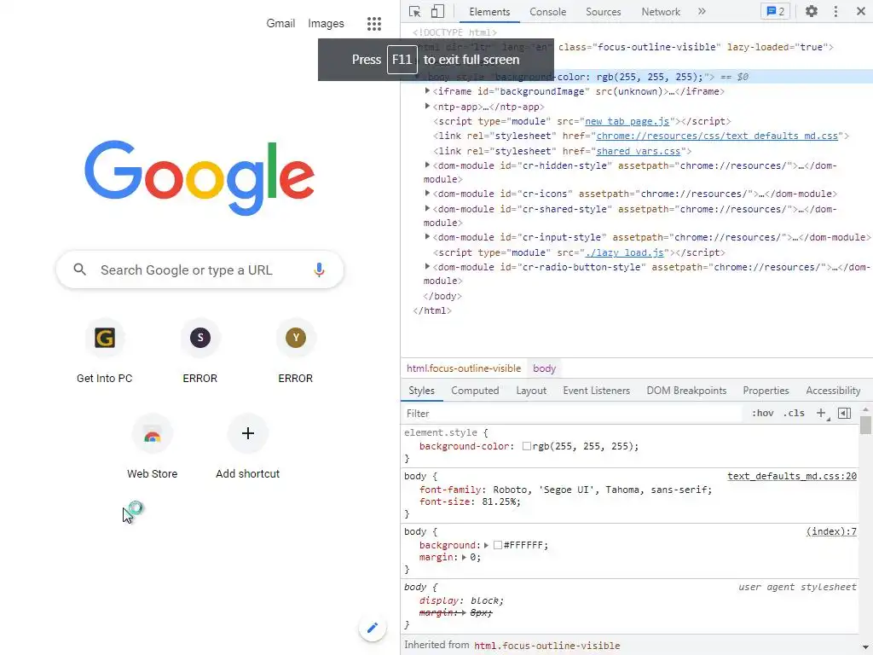This screenshot has height=655, width=873.
Task: Select the Elements tab
Action: point(489,12)
